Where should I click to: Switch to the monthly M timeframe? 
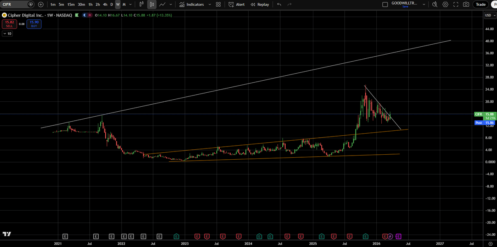point(124,5)
